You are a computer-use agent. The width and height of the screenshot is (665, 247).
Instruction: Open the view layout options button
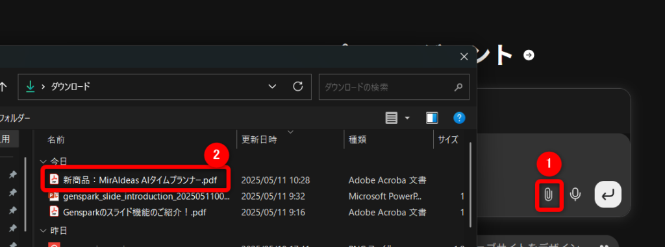(391, 118)
